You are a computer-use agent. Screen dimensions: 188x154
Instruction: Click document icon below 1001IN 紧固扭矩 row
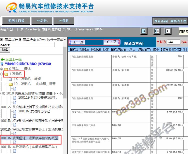[15, 142]
